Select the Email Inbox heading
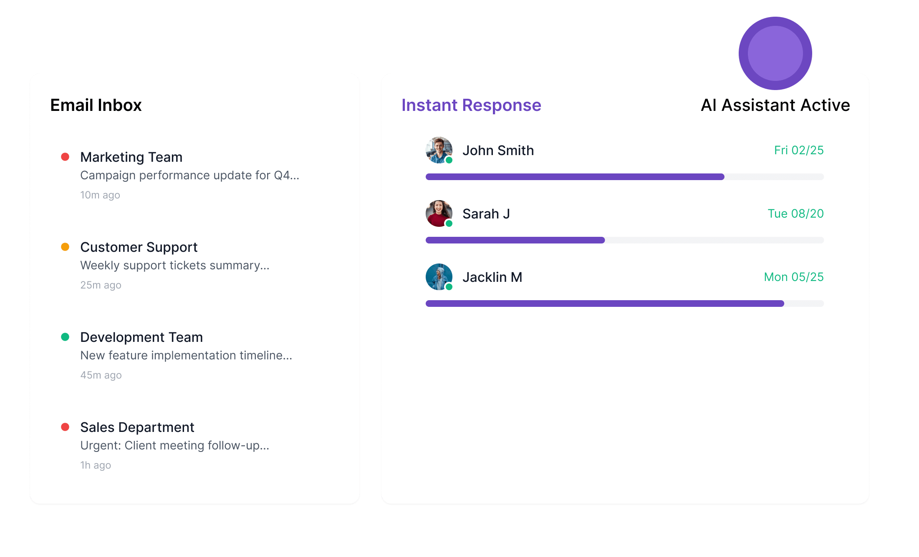The width and height of the screenshot is (919, 557). point(96,105)
